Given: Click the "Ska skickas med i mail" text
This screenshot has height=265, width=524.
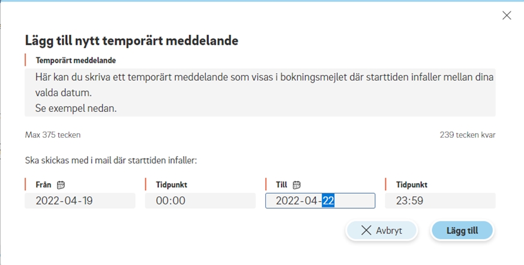Looking at the screenshot, I should point(112,160).
